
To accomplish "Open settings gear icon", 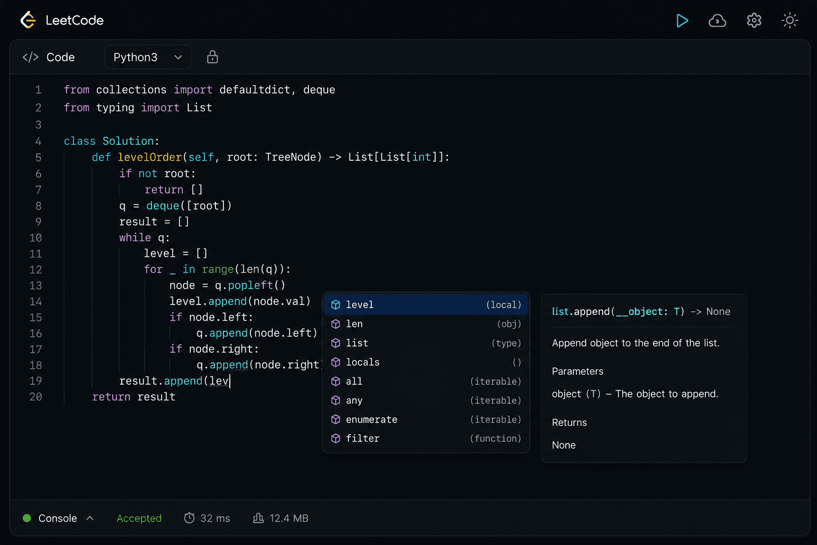I will tap(754, 21).
